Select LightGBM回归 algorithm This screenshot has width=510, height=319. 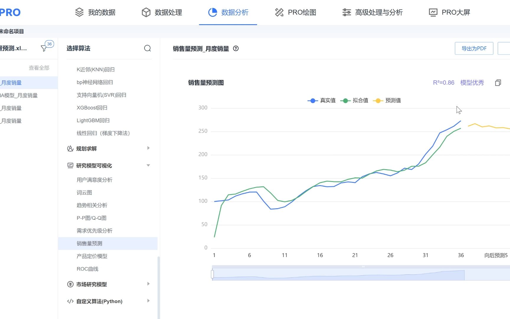coord(93,121)
